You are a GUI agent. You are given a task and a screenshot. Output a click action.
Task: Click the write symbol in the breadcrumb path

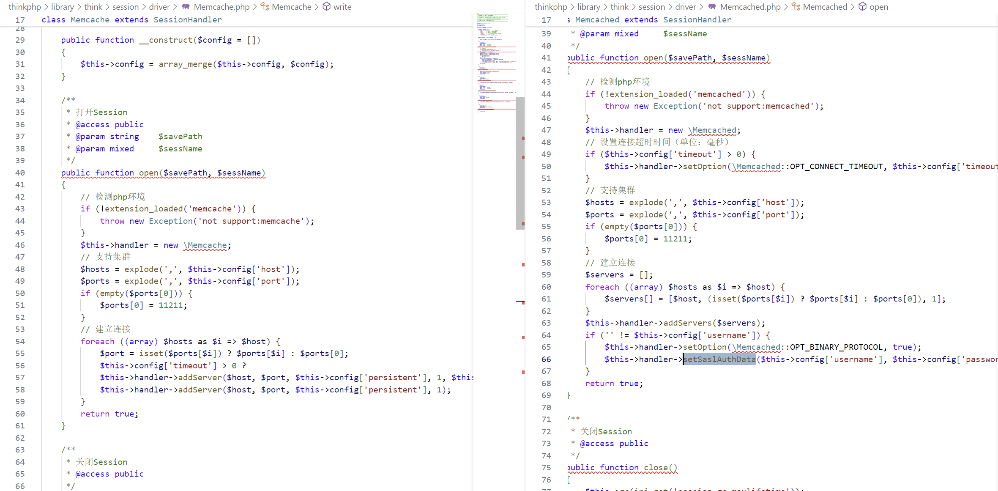pyautogui.click(x=342, y=7)
